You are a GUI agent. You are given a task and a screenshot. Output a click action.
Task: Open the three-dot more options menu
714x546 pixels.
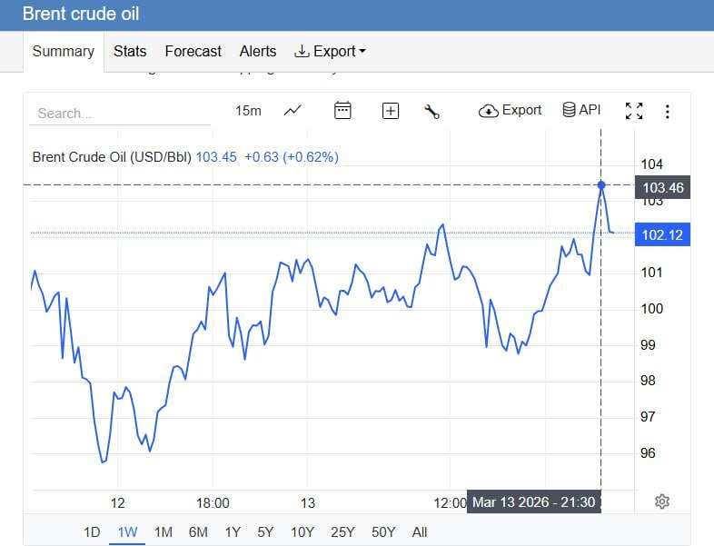tap(668, 111)
